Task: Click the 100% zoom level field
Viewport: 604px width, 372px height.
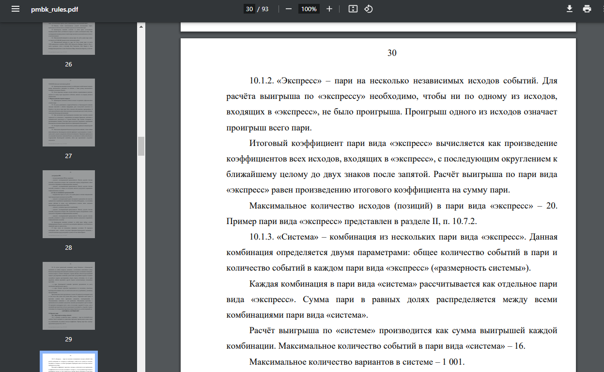Action: point(309,9)
